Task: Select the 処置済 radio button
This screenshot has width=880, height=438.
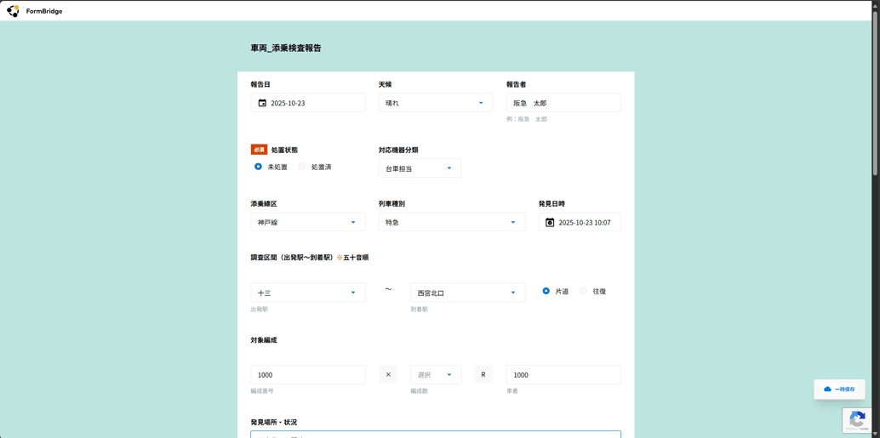Action: point(302,167)
